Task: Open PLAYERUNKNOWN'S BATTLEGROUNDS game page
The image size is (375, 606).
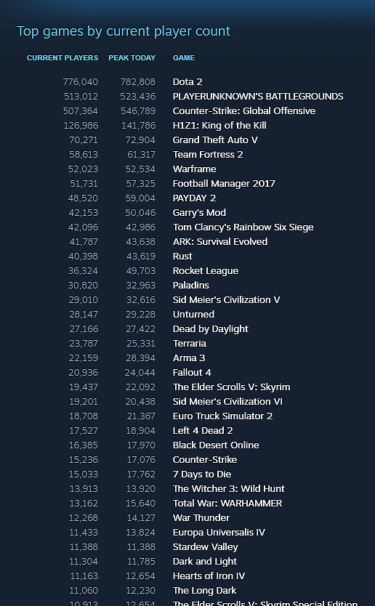Action: pos(258,96)
